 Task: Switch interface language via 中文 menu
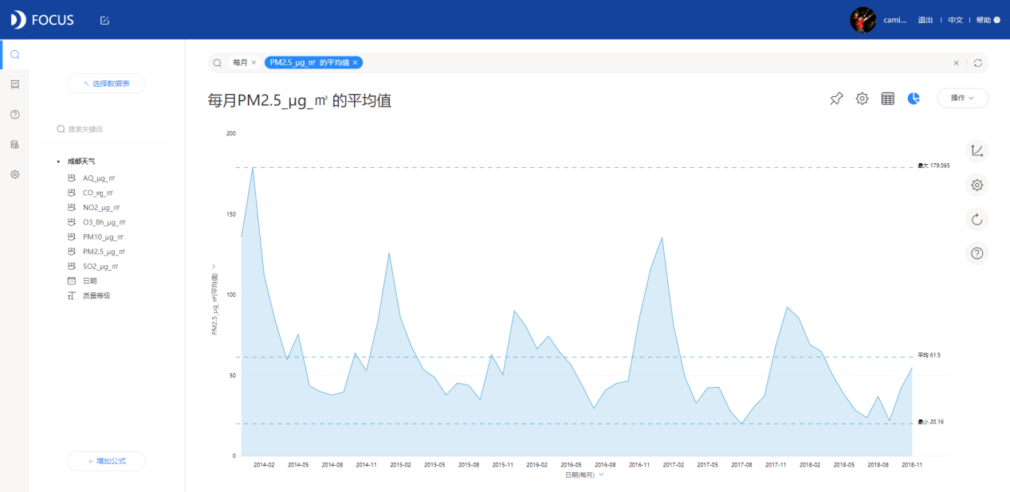tap(954, 20)
